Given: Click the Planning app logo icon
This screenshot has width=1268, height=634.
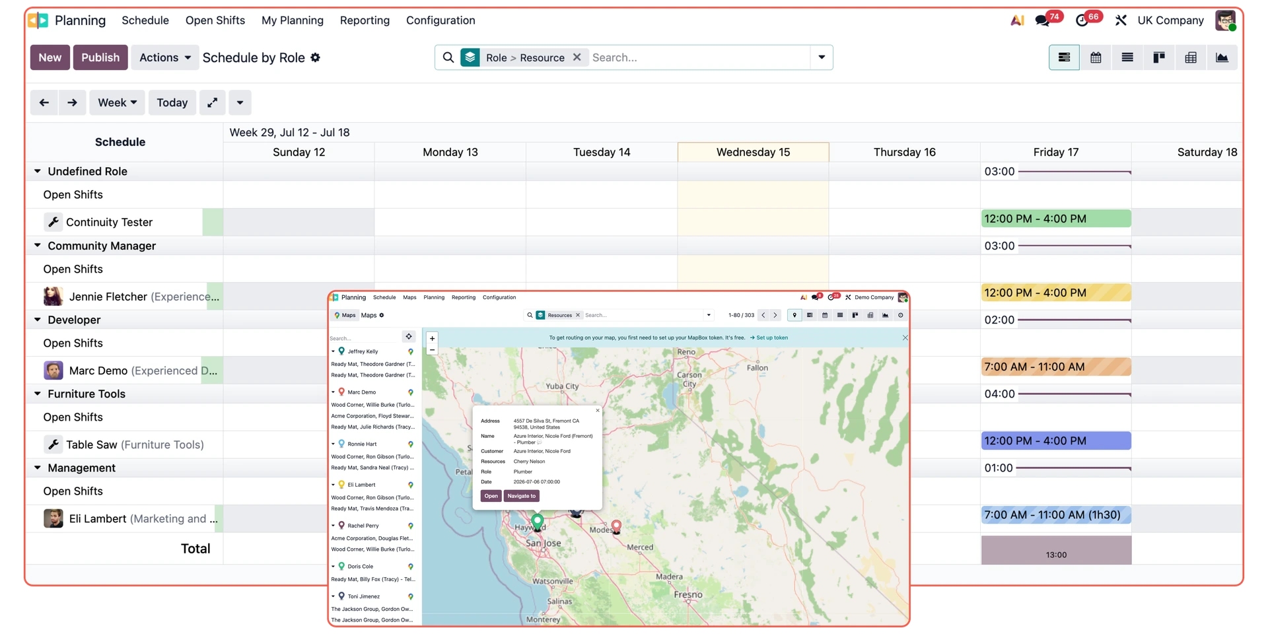Looking at the screenshot, I should (38, 20).
